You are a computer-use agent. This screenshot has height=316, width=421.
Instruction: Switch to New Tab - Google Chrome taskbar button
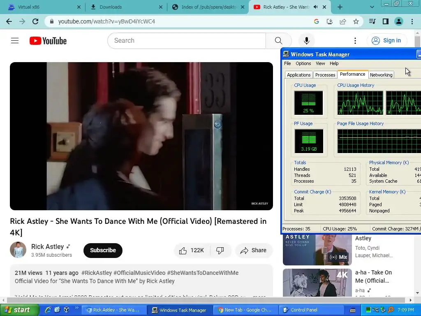[245, 310]
